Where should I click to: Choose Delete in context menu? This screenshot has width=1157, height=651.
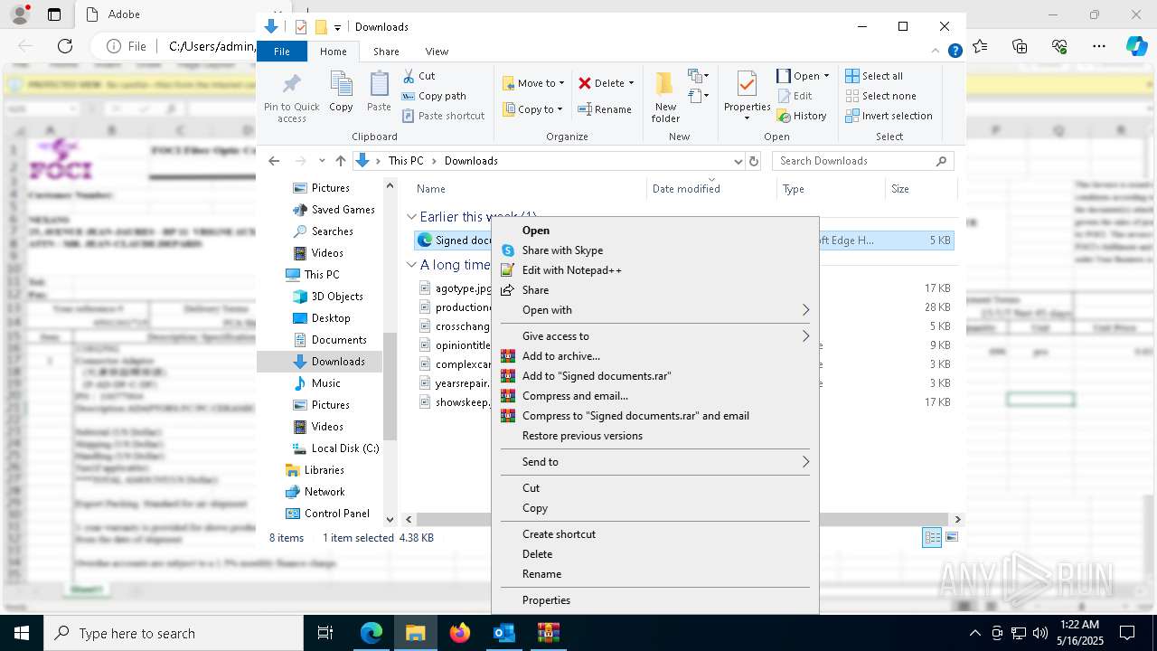point(655,554)
